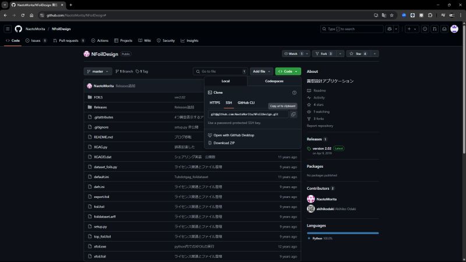The height and width of the screenshot is (262, 466).
Task: Click the user profile avatar
Action: pos(454,29)
